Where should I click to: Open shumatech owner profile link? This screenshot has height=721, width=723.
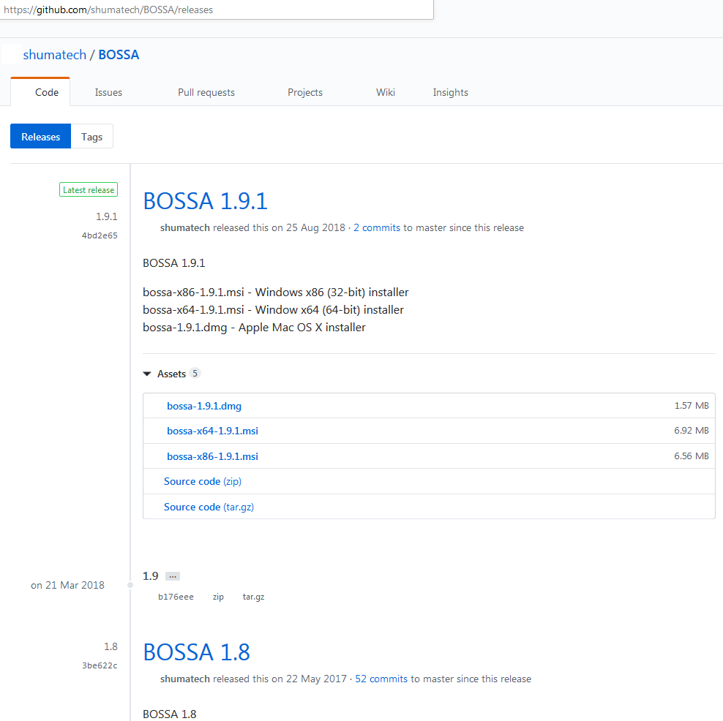click(x=54, y=55)
